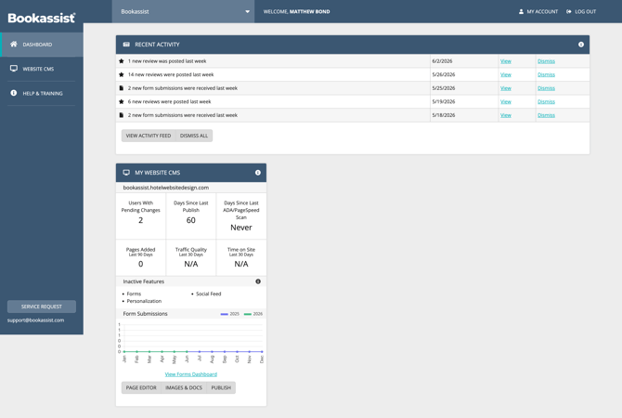
Task: Click View Activity Feed button
Action: pos(149,136)
